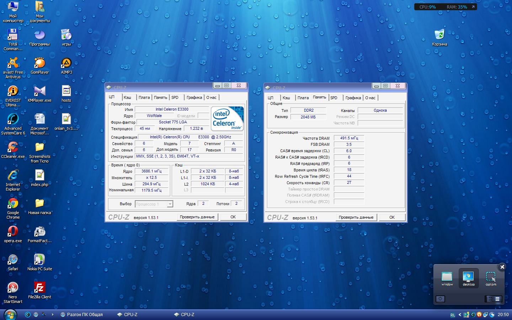This screenshot has height=320, width=512.
Task: Choose the window capture mode
Action: click(447, 278)
